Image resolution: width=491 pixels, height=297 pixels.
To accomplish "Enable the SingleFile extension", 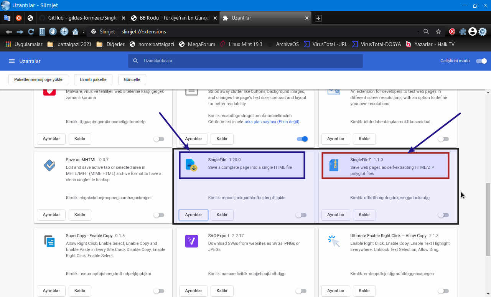I will click(x=301, y=215).
